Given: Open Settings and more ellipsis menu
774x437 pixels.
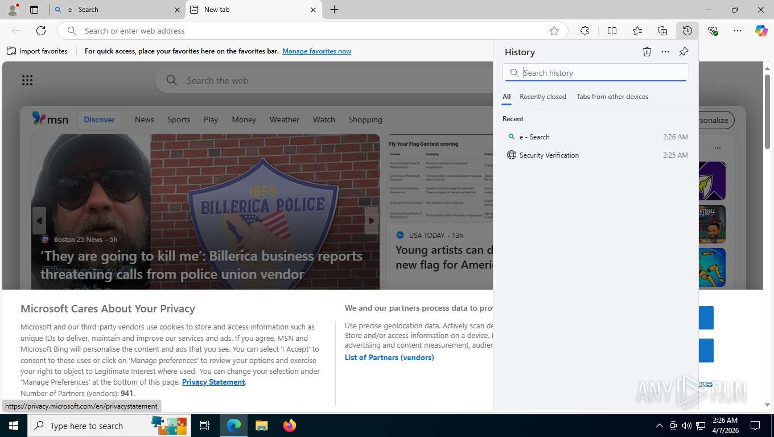Looking at the screenshot, I should pyautogui.click(x=738, y=31).
